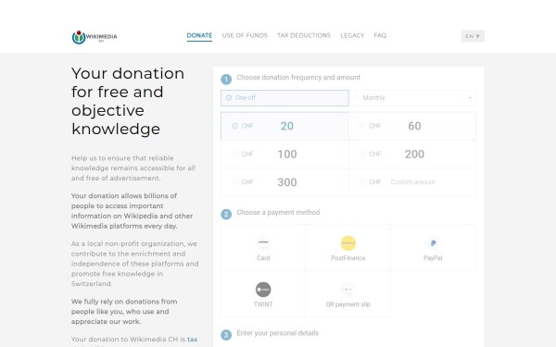Choose the CHF 300 amount
Viewport: 556px width, 347px height.
[284, 182]
